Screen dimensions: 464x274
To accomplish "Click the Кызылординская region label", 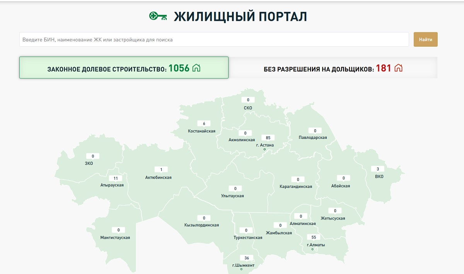I will pyautogui.click(x=201, y=225).
